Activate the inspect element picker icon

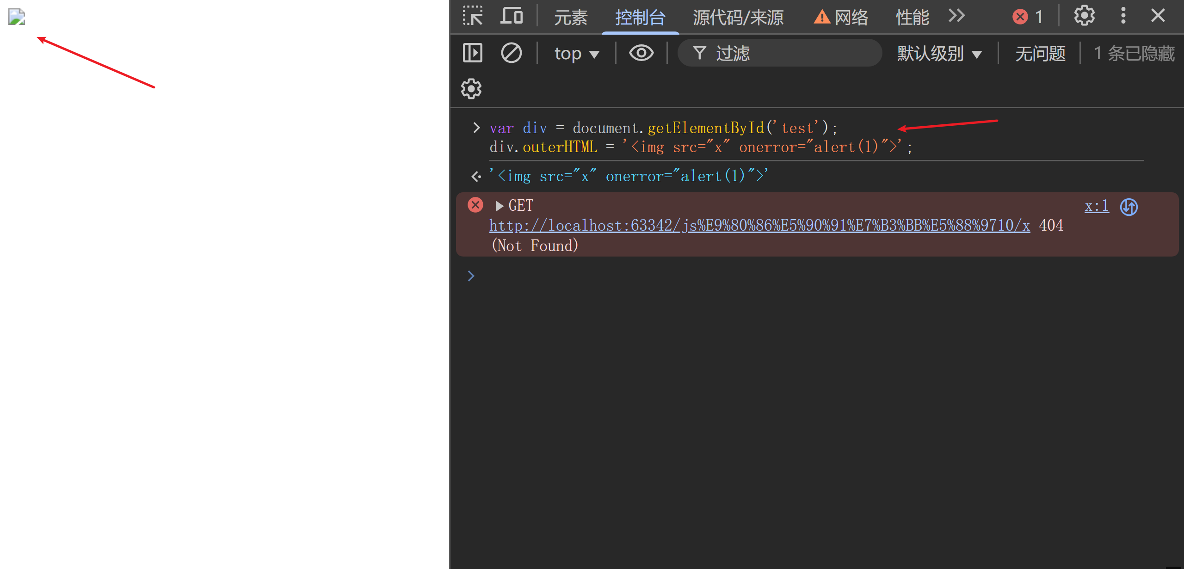473,16
